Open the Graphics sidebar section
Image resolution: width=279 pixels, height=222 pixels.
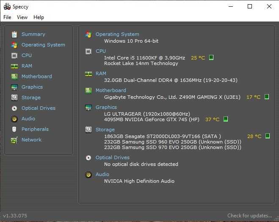[x=32, y=87]
